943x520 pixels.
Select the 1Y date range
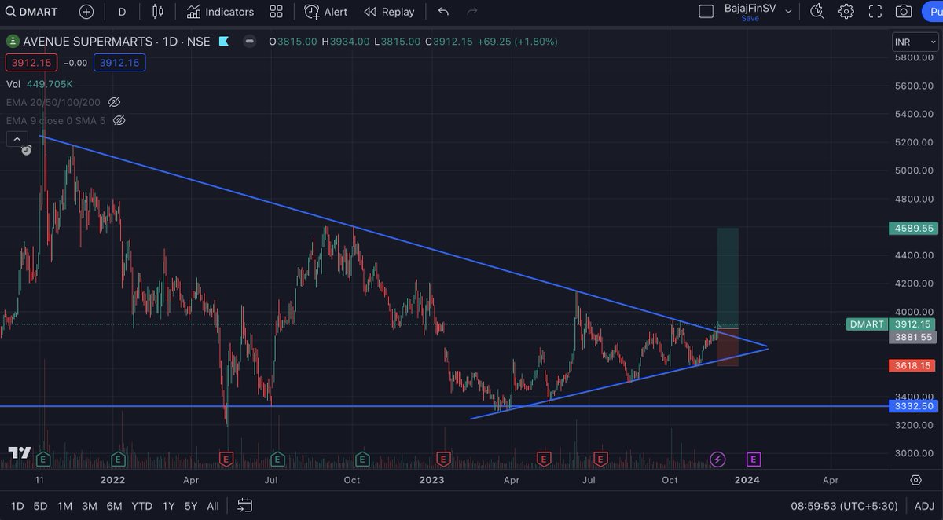(168, 506)
